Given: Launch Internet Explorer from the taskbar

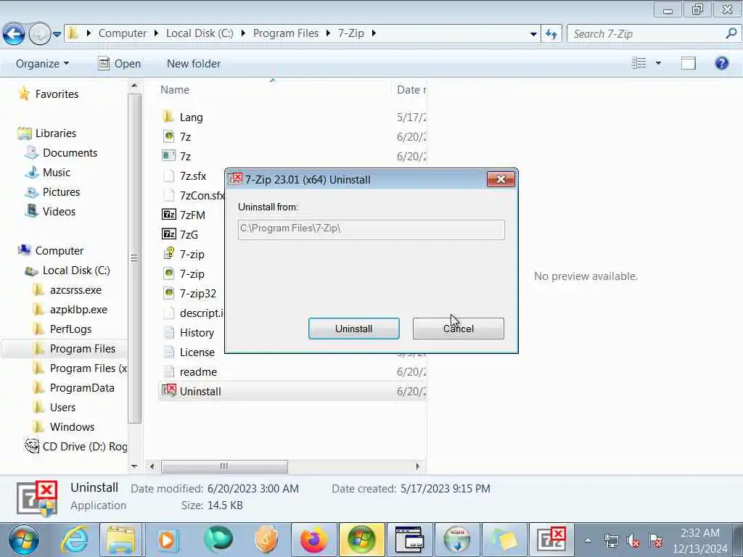Looking at the screenshot, I should click(75, 540).
